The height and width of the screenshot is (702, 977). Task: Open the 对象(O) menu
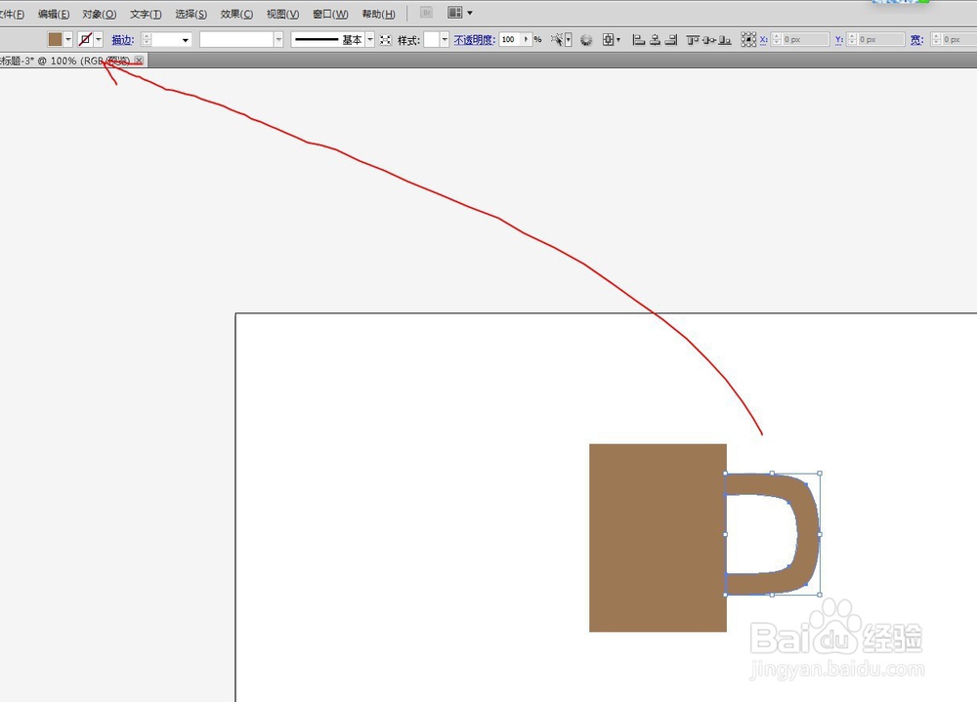click(x=99, y=14)
